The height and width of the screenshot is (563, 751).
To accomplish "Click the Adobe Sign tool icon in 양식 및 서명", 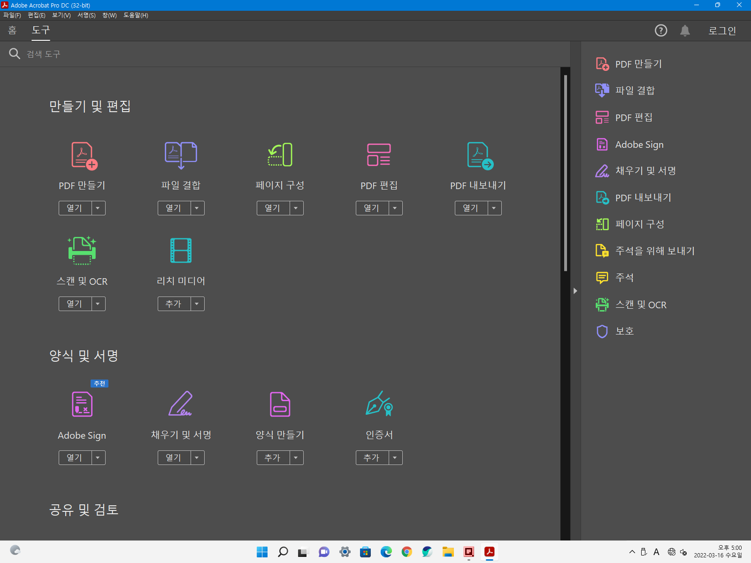I will point(82,404).
